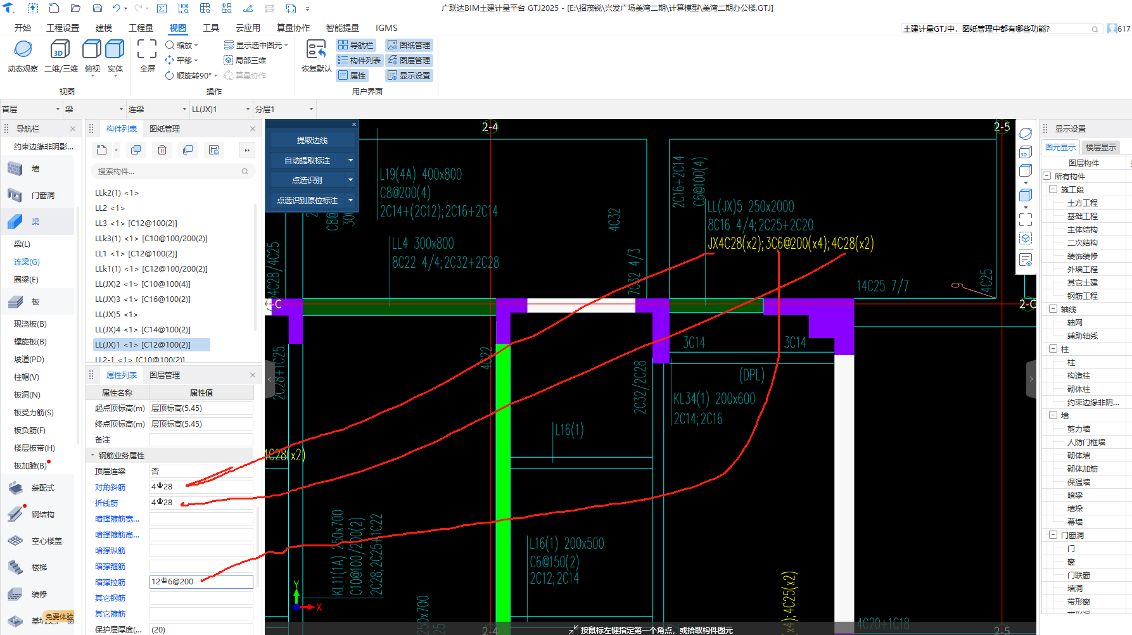Click new component icon in 构件列表 panel

[102, 150]
